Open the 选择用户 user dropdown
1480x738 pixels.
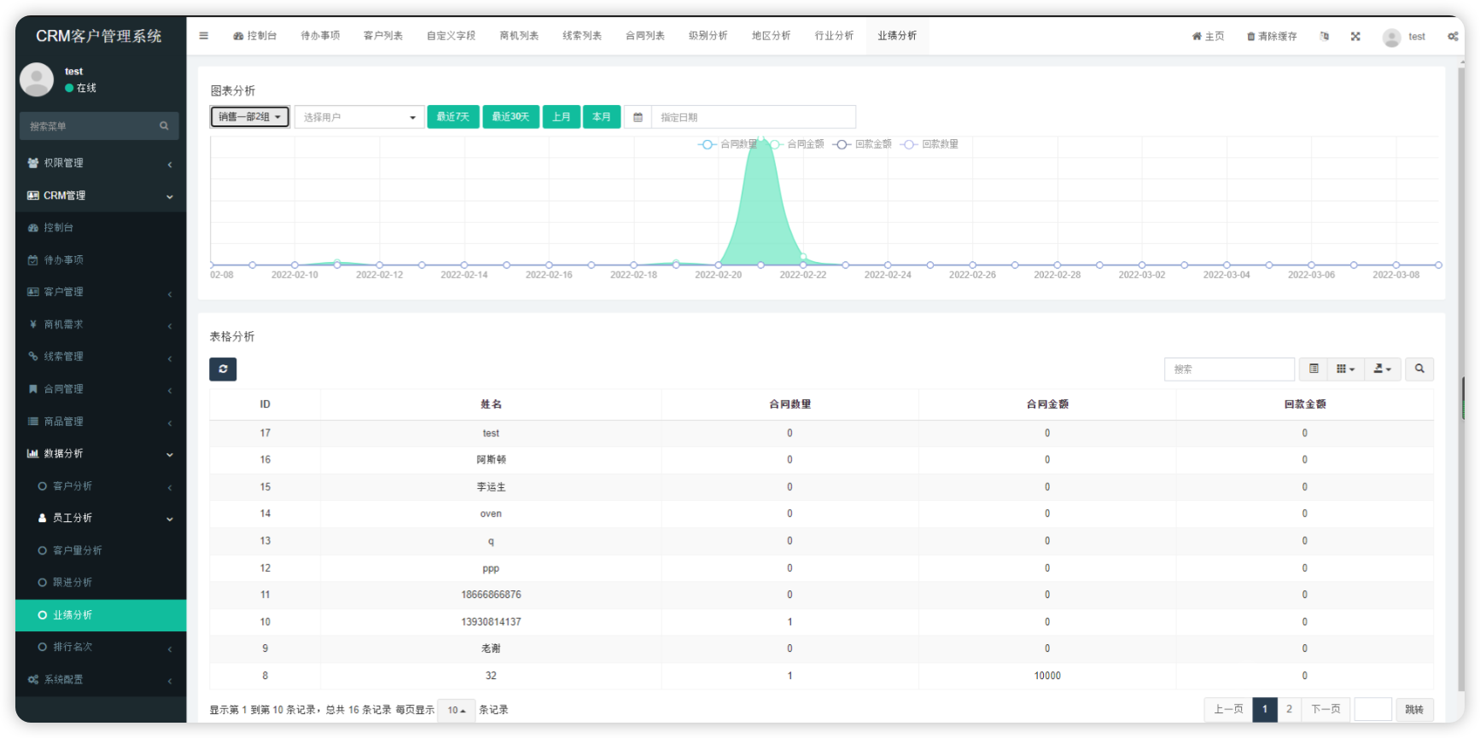point(359,117)
